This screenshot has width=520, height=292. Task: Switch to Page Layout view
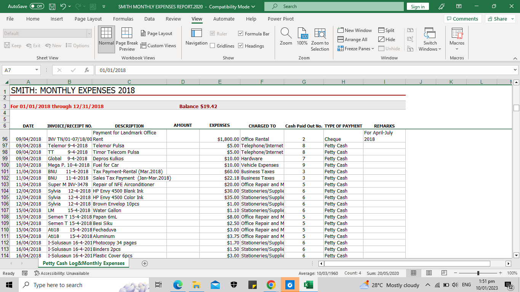point(156,34)
